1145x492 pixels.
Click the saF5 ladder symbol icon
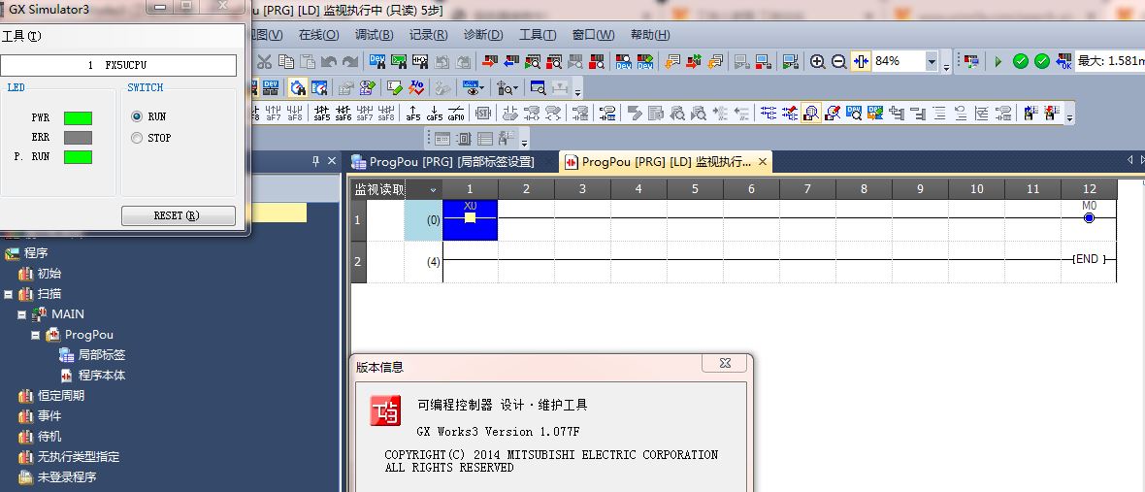[x=322, y=113]
